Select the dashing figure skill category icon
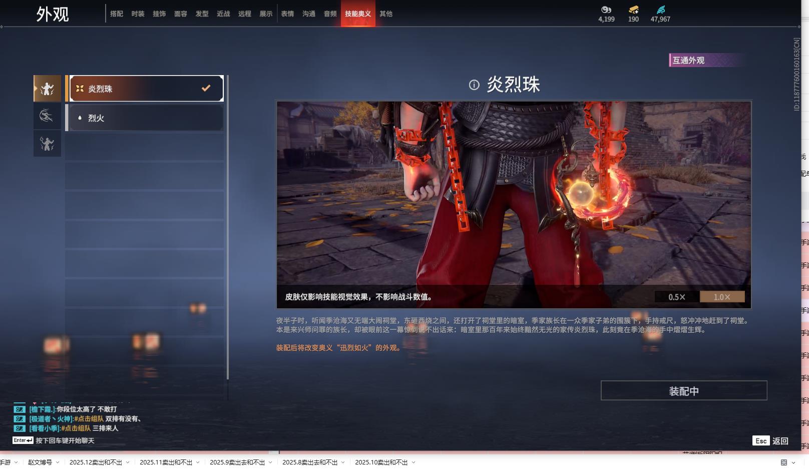The height and width of the screenshot is (470, 809). [47, 116]
